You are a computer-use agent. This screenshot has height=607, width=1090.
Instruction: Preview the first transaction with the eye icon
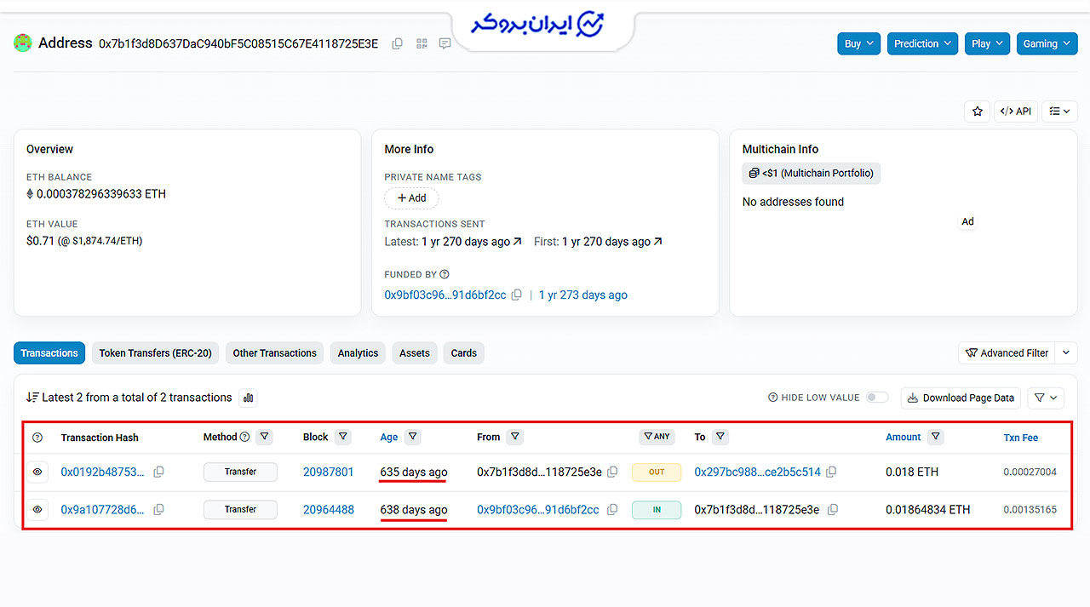point(37,472)
